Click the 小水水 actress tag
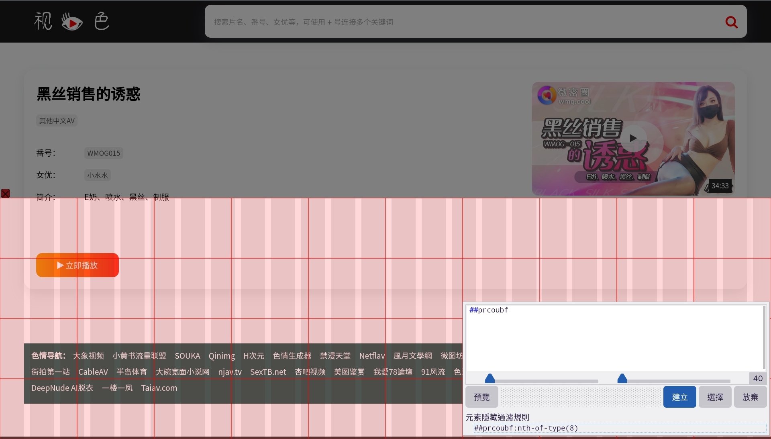 tap(97, 175)
